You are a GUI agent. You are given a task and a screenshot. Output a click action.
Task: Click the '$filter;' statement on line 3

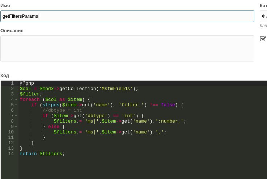[x=31, y=94]
